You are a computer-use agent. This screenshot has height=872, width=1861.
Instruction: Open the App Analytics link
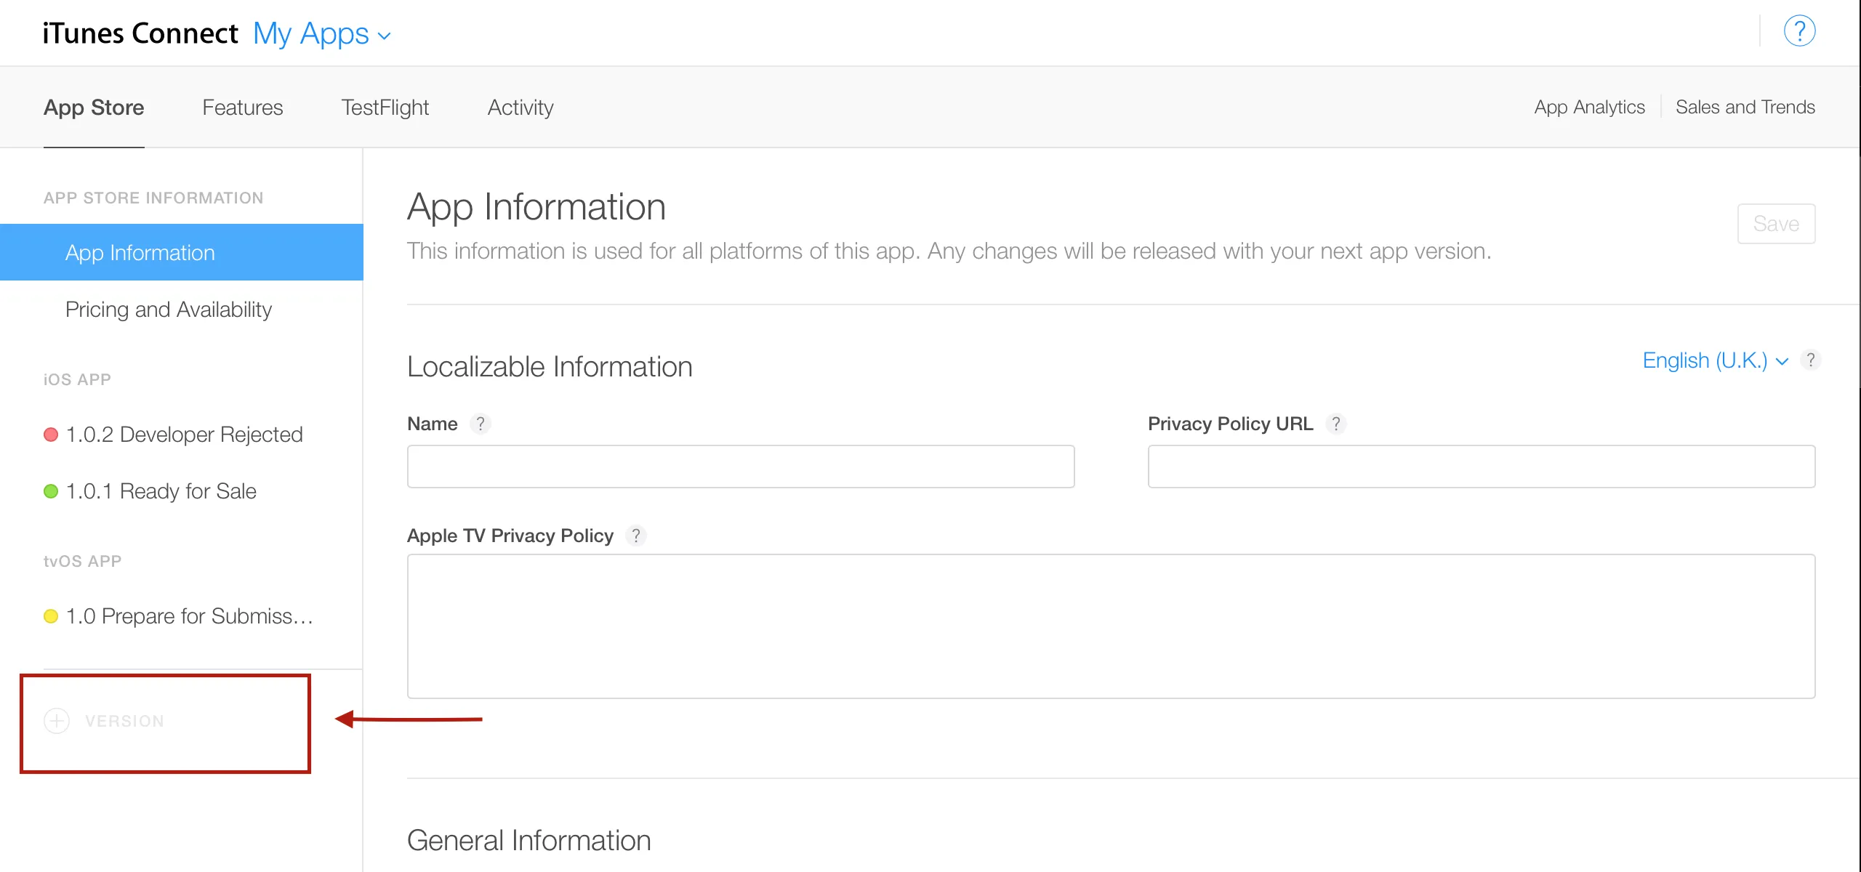coord(1589,108)
